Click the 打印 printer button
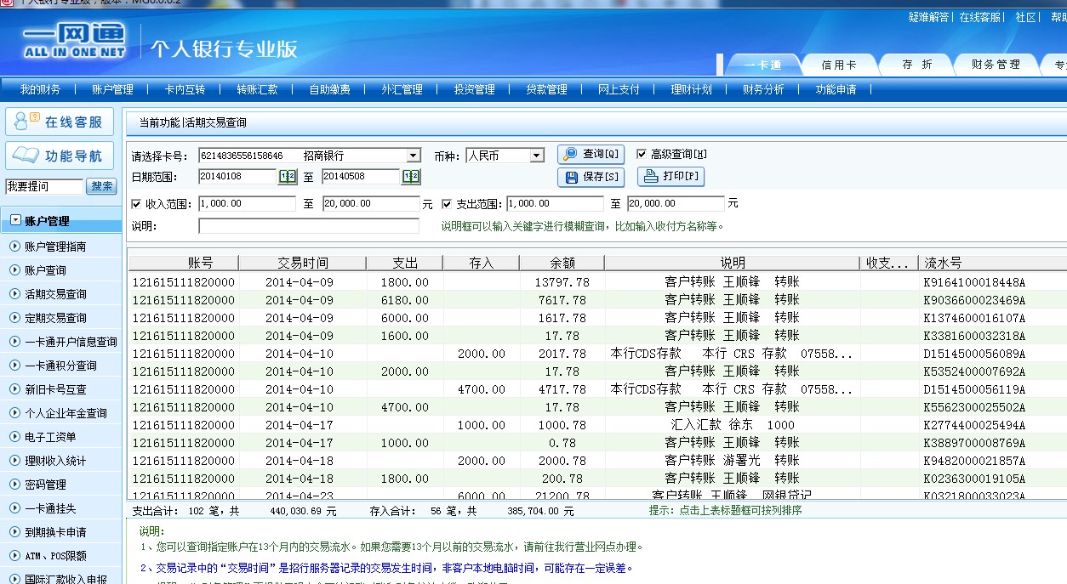The height and width of the screenshot is (584, 1067). point(670,177)
